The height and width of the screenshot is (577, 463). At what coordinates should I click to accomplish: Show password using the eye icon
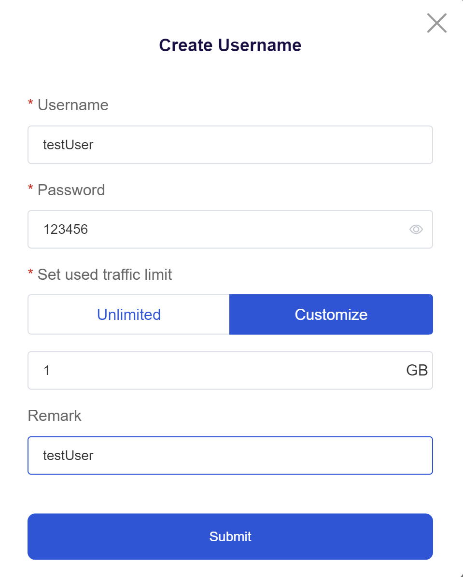pos(416,229)
